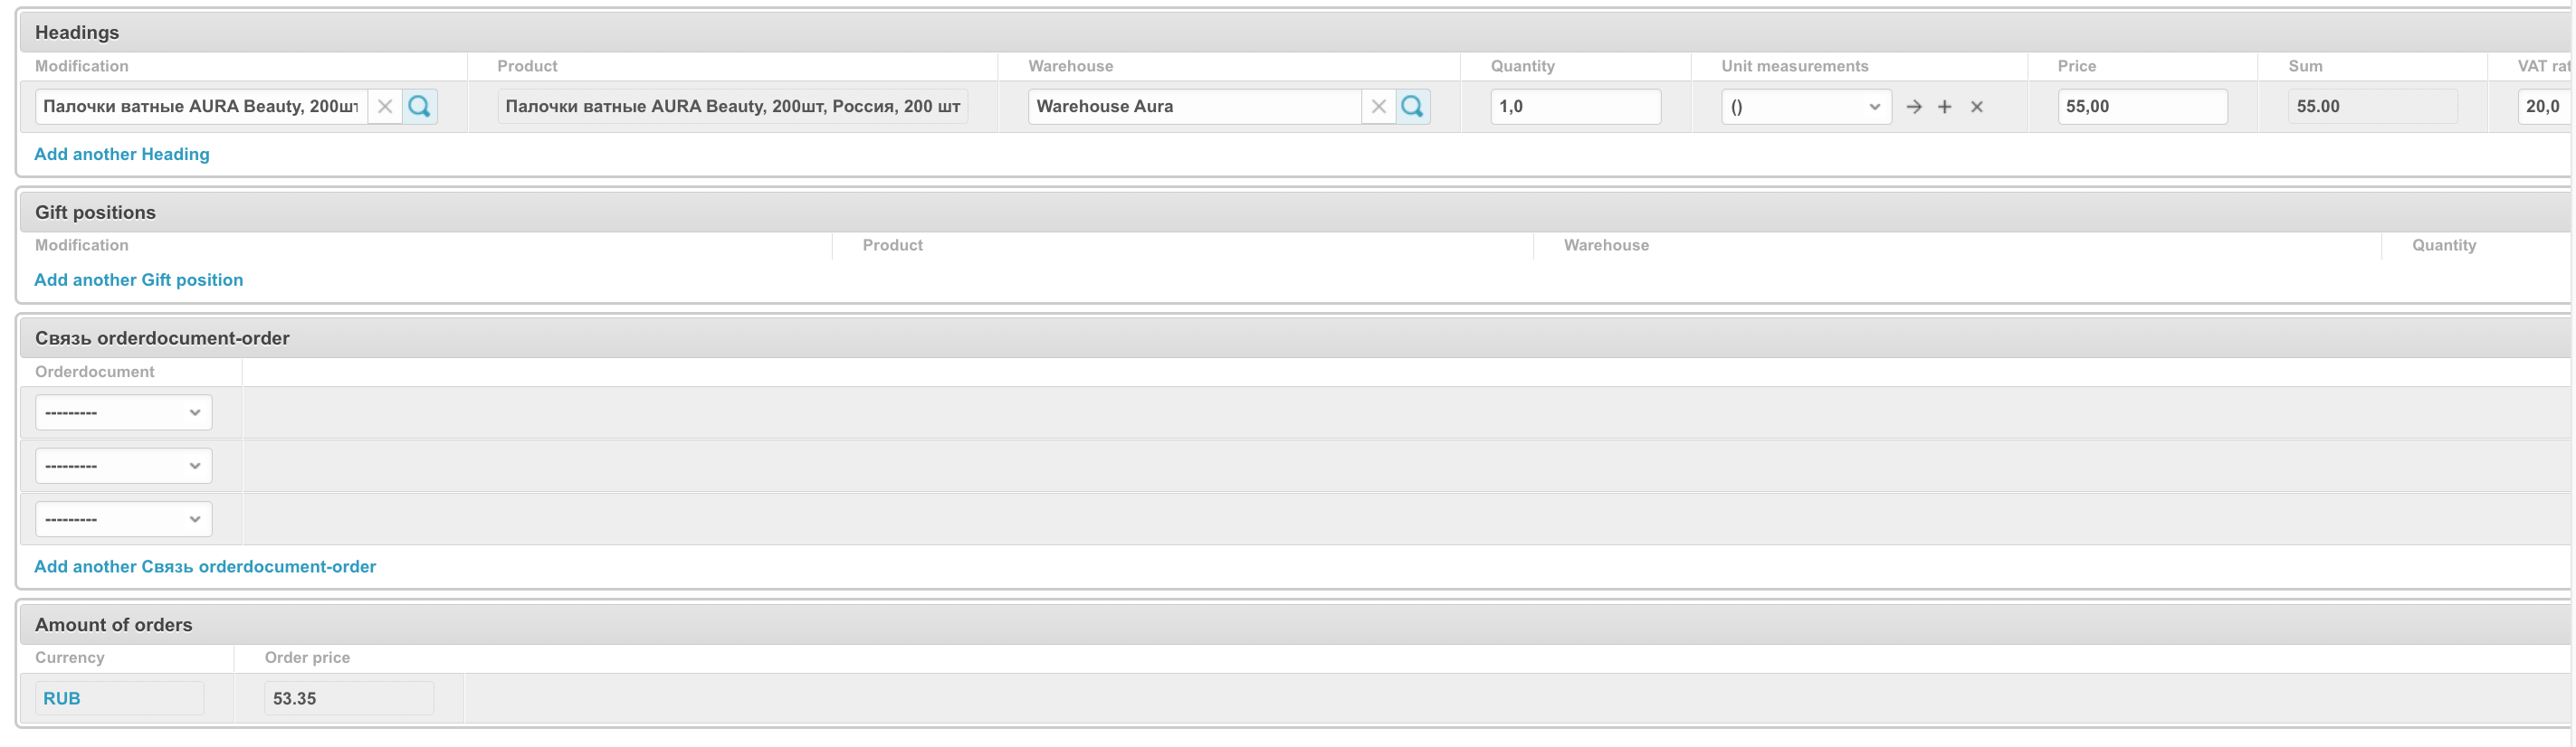Click into the Price field showing 55,00
The image size is (2576, 747).
coord(2141,107)
